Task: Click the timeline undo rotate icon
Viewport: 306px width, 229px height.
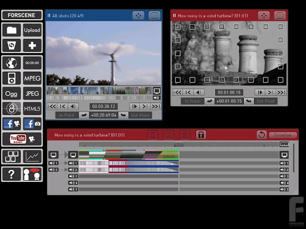Action: (262, 135)
